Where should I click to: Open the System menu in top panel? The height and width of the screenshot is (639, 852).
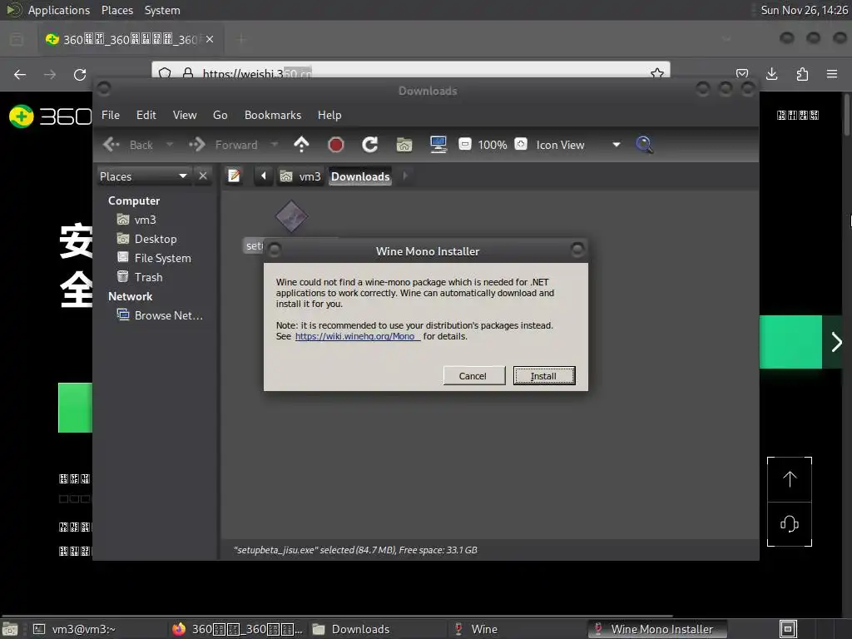click(162, 10)
